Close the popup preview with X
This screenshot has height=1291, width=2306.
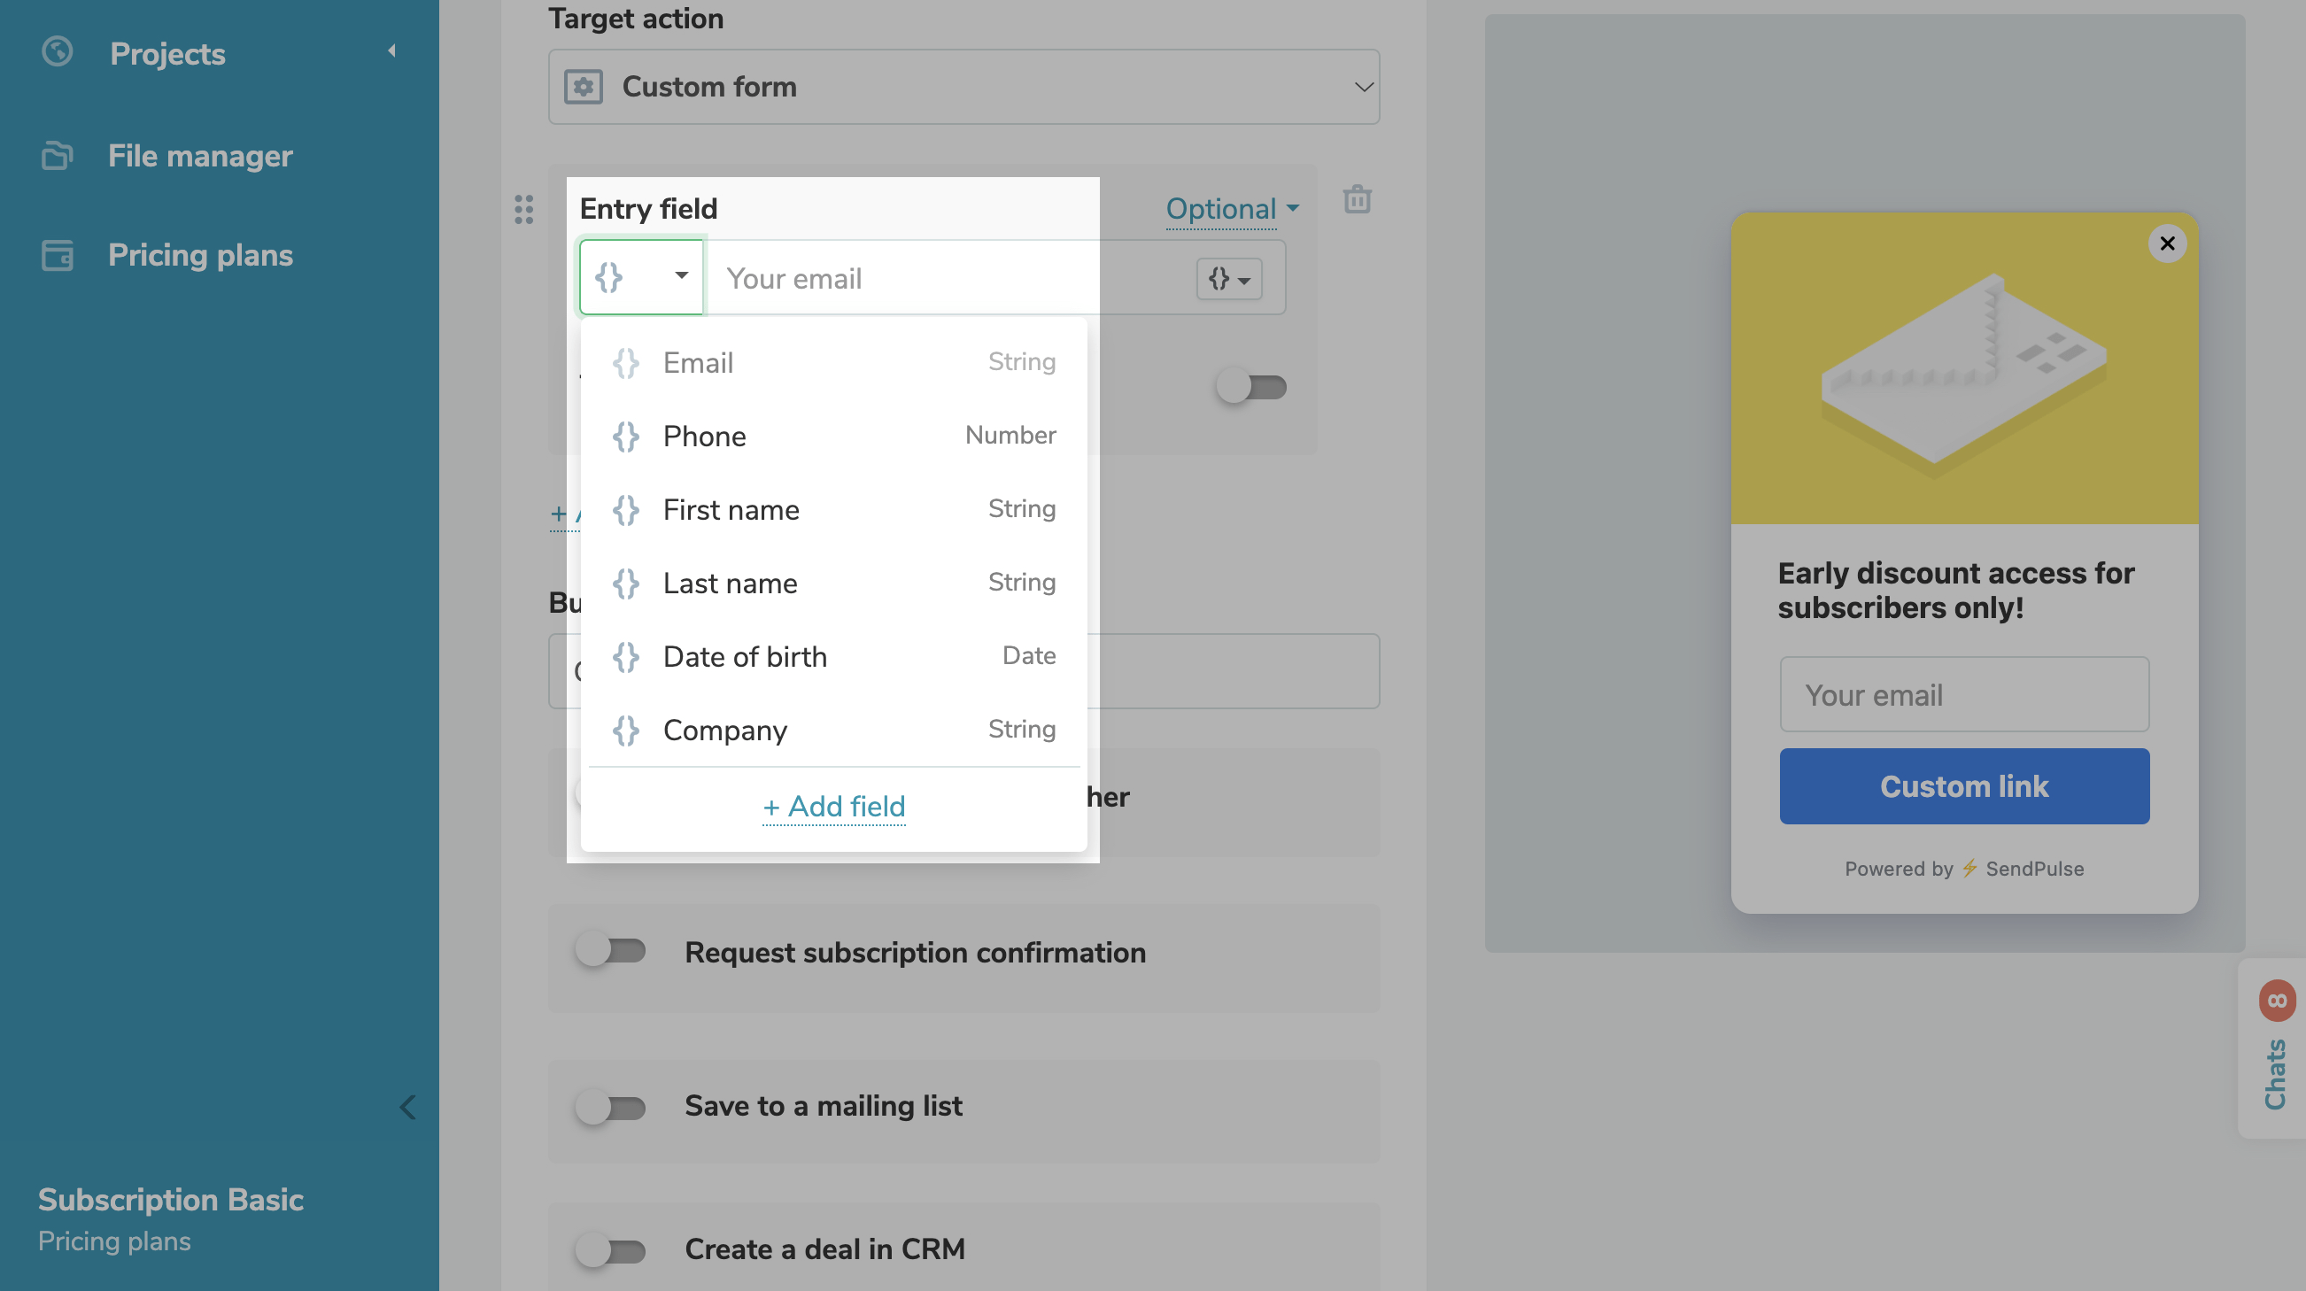(2166, 244)
